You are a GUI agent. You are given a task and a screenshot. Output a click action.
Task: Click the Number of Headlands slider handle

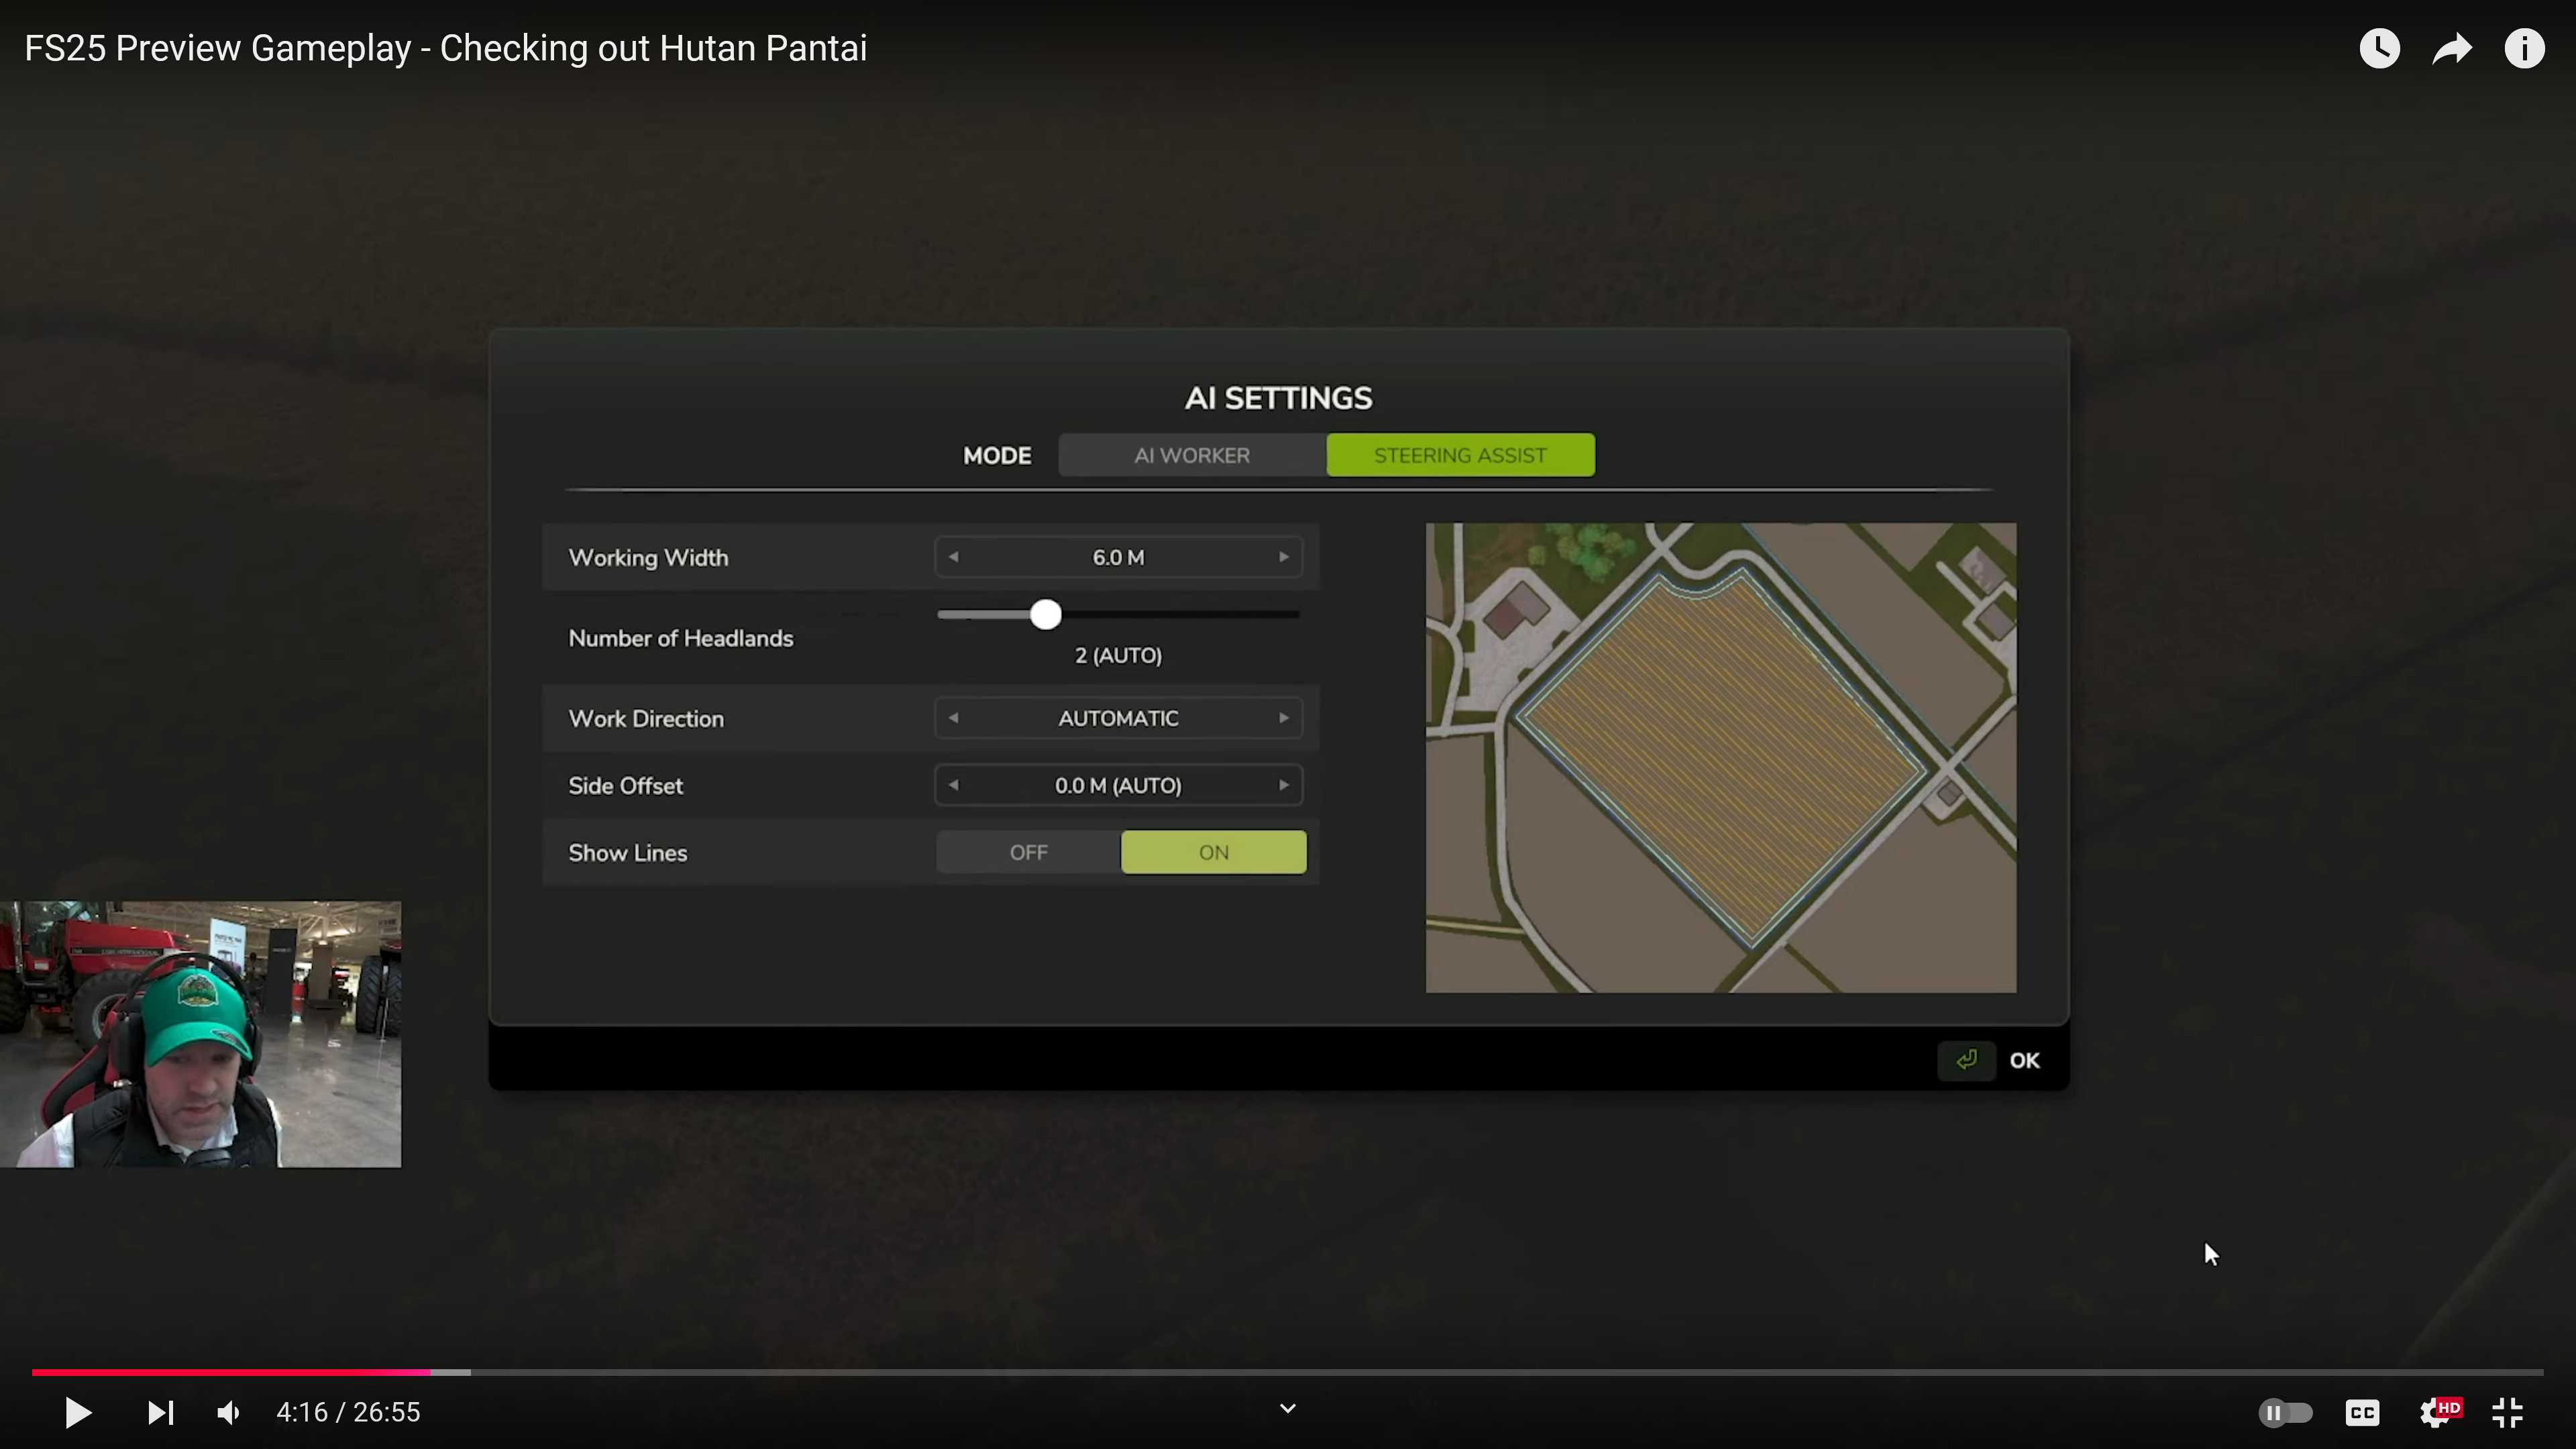click(x=1045, y=614)
